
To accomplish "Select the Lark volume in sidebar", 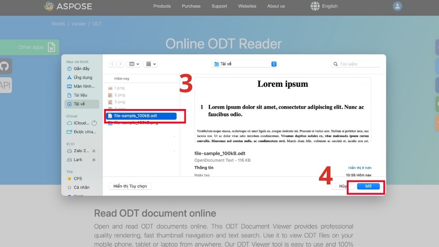I will (x=75, y=160).
